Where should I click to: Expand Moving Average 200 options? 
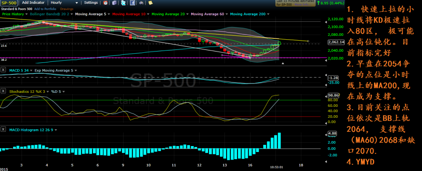click(x=268, y=14)
